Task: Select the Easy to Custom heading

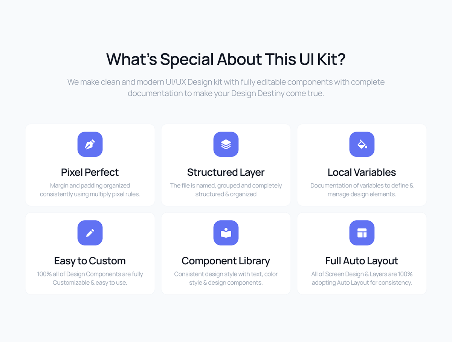Action: tap(90, 261)
